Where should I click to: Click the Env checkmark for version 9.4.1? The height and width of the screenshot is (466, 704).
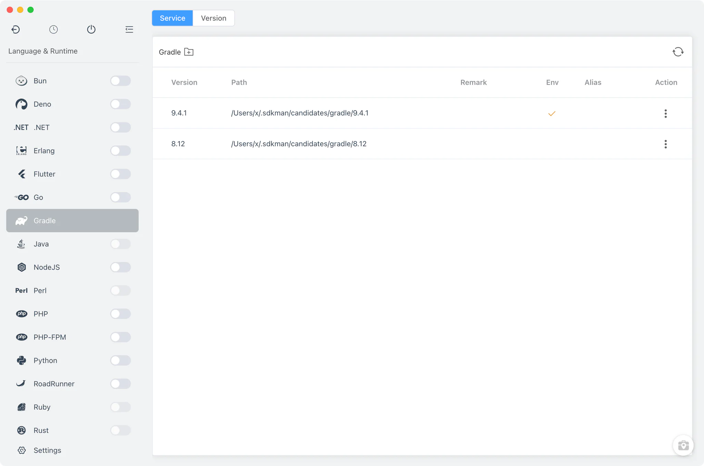552,114
